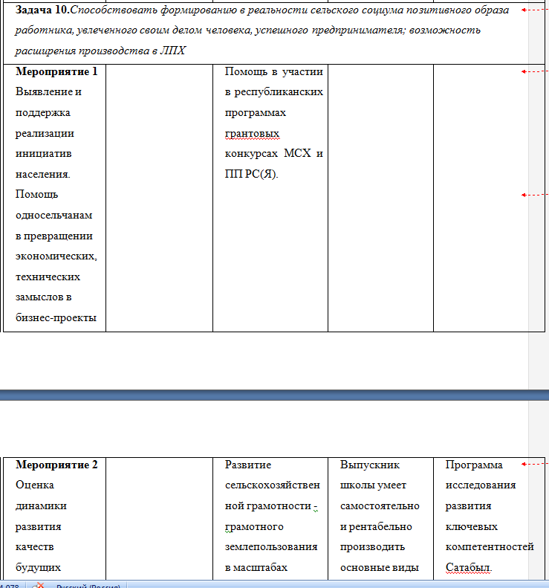Click the word "исследования"
The width and height of the screenshot is (549, 588).
(x=481, y=485)
